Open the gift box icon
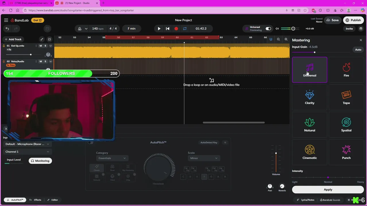367x206 pixels. tap(361, 29)
